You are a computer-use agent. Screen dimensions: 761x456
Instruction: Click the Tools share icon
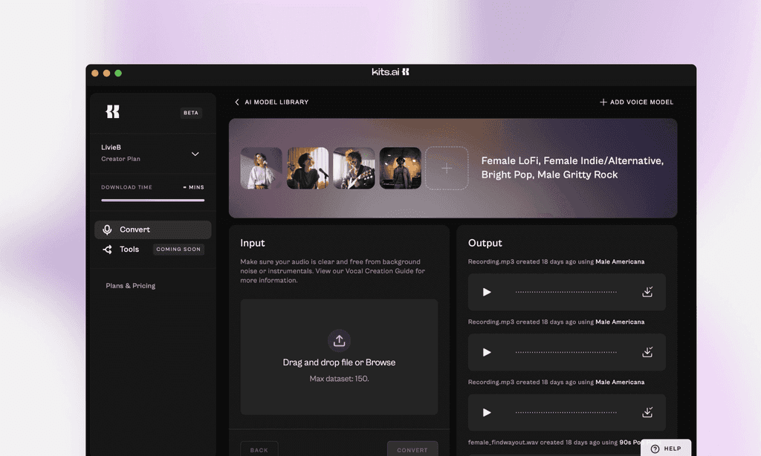pos(106,250)
